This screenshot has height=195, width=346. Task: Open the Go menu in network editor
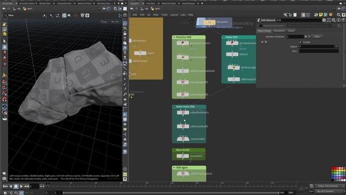coord(149,15)
